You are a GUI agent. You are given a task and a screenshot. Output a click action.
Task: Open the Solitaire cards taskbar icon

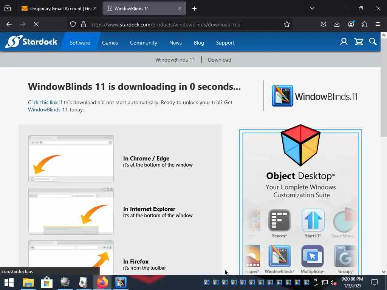click(83, 282)
